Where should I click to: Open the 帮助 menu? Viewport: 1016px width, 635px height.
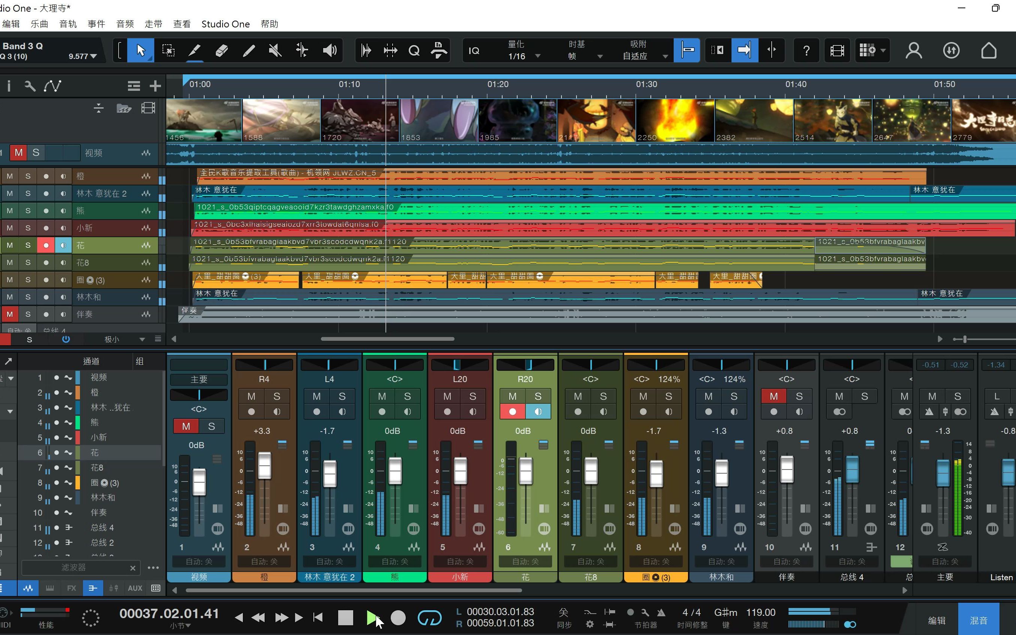click(x=269, y=24)
